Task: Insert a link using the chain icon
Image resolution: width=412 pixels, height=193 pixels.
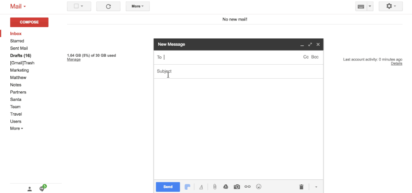Action: coord(248,187)
